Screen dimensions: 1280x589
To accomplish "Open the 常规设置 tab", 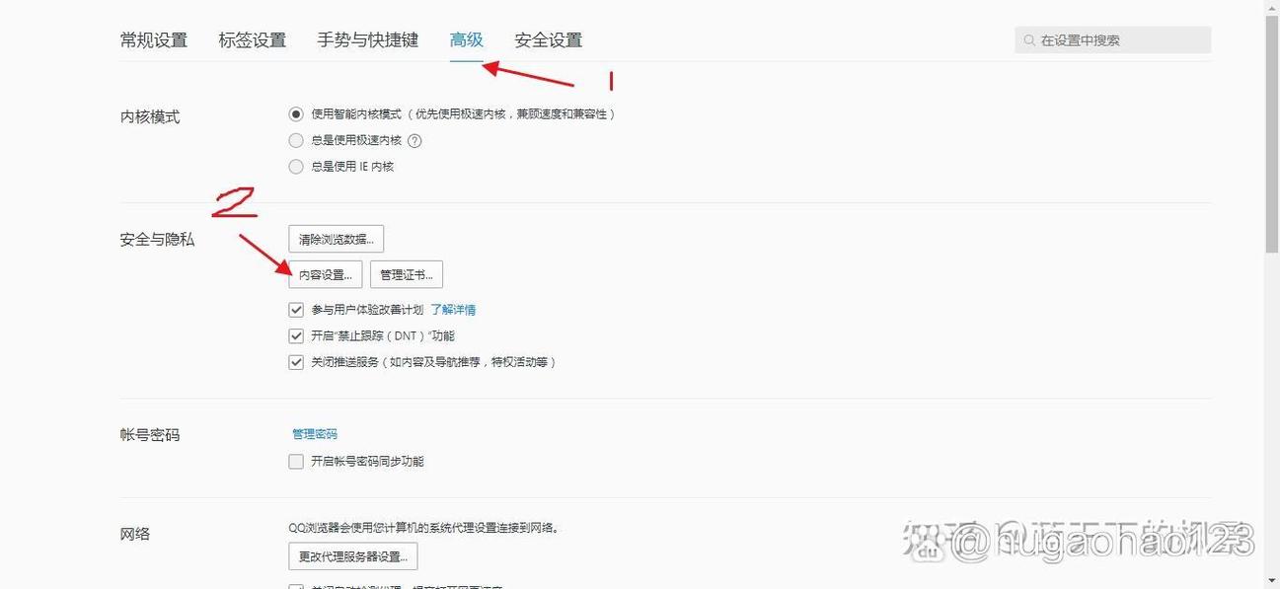I will tap(154, 40).
